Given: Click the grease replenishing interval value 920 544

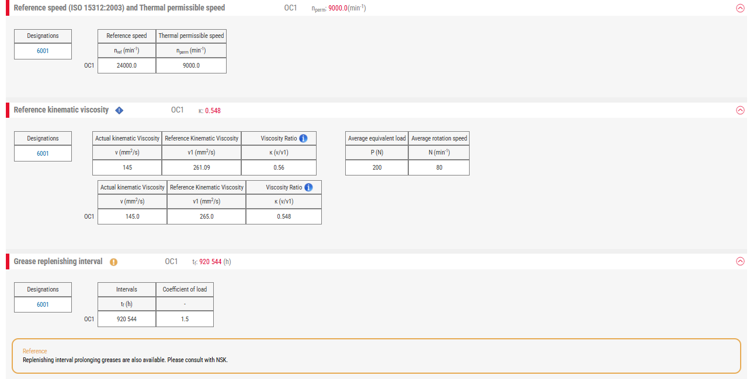Looking at the screenshot, I should point(126,319).
